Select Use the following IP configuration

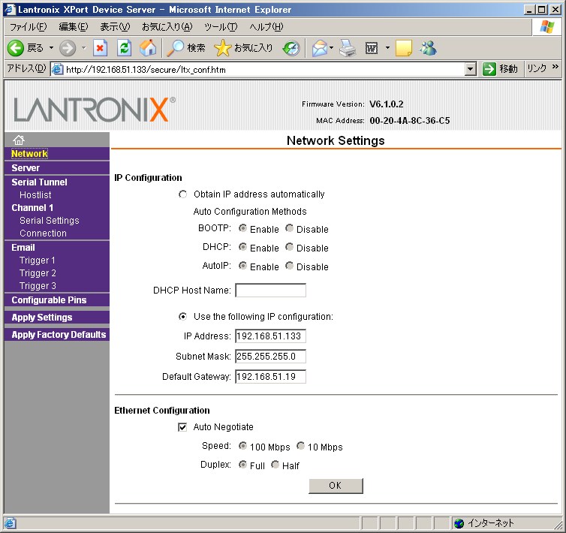click(x=182, y=317)
